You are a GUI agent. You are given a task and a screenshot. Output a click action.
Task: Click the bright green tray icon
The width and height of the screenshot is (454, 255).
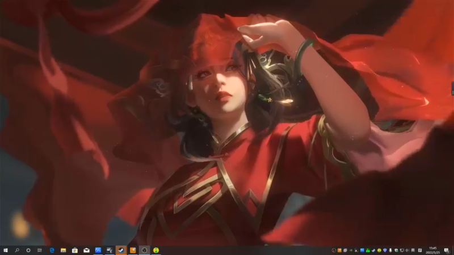click(x=368, y=250)
